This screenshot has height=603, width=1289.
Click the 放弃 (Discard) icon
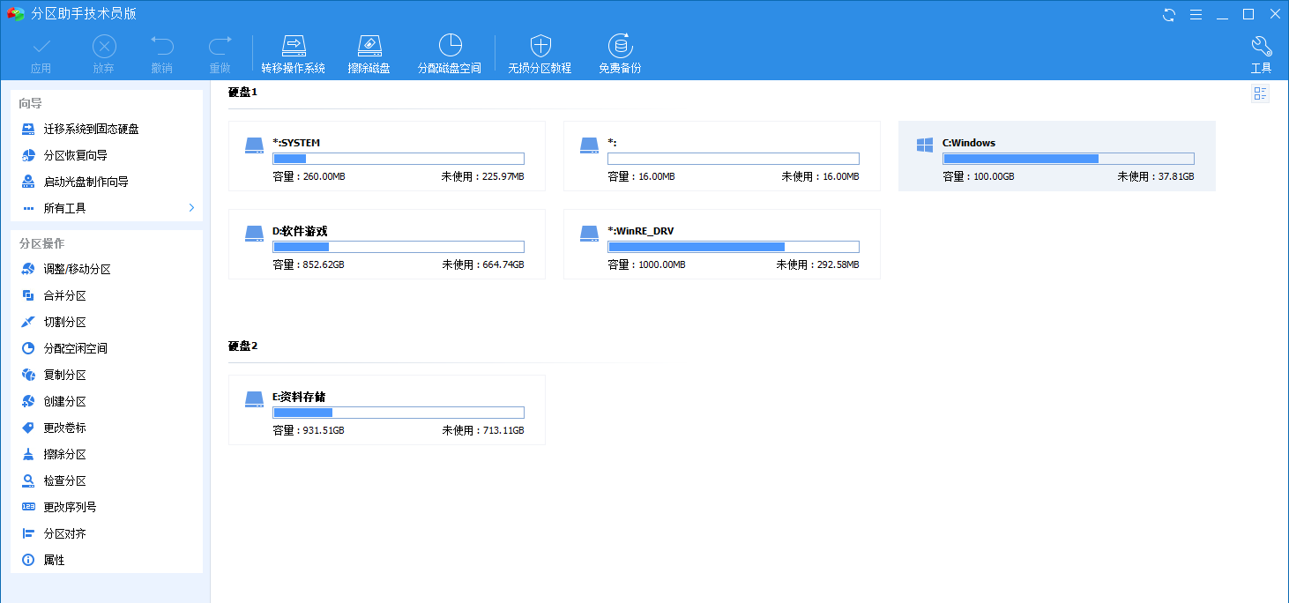[103, 46]
